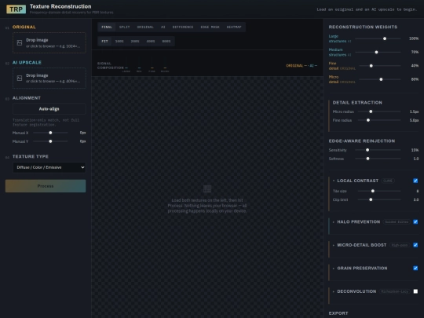Expand the Halo Prevention section arrow
Screen dimensions: 424x318
coord(334,222)
